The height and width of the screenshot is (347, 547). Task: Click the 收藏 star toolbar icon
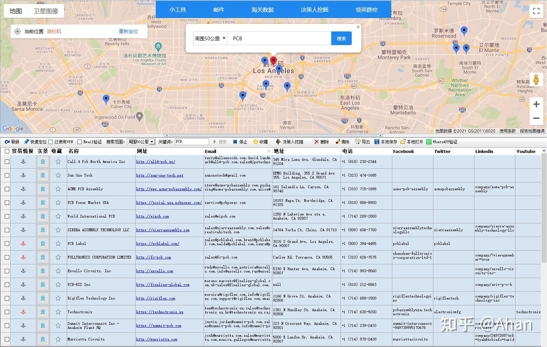click(x=255, y=142)
